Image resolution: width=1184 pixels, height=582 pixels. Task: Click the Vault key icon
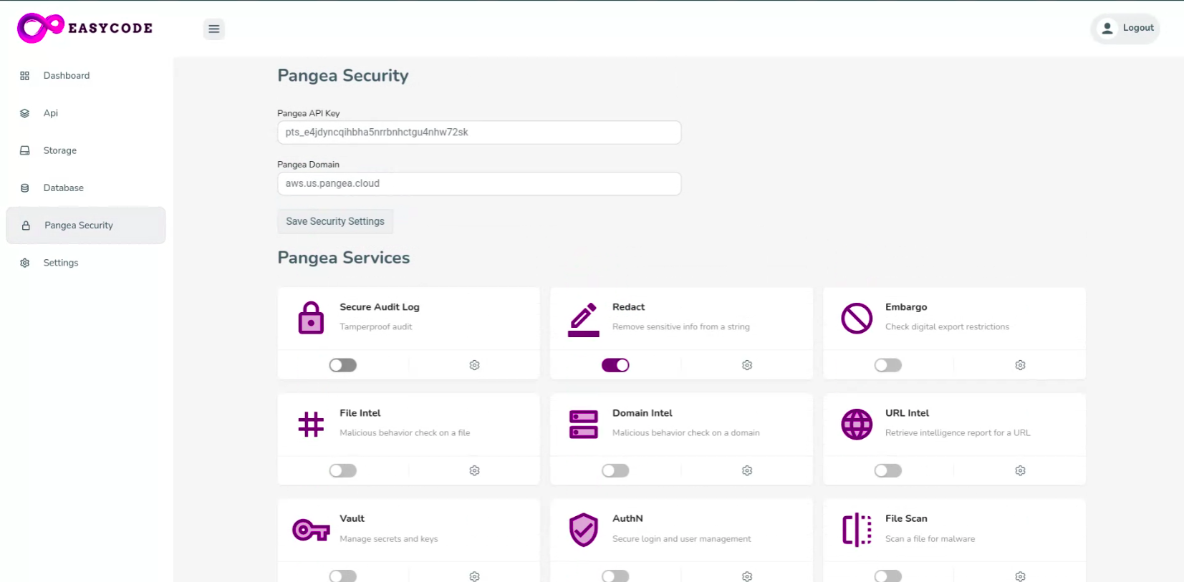(311, 530)
